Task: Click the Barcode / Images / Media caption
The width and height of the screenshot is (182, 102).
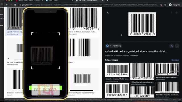Action: (x=117, y=79)
